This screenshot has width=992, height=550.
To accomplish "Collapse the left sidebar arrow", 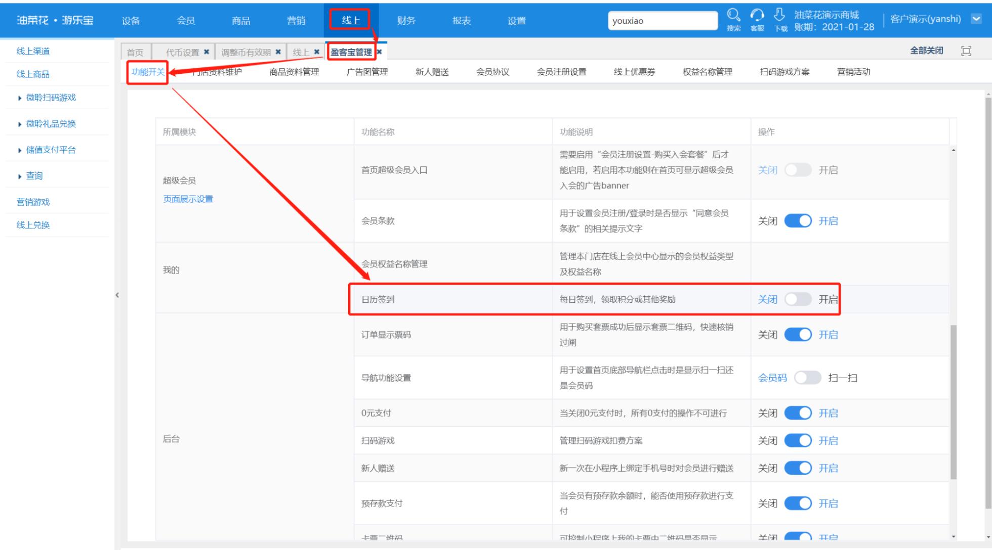I will tap(117, 295).
